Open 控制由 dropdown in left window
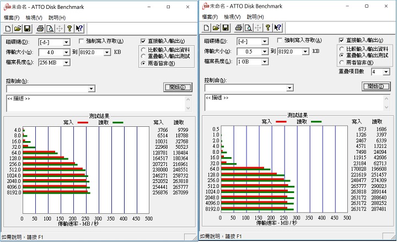 92,89
